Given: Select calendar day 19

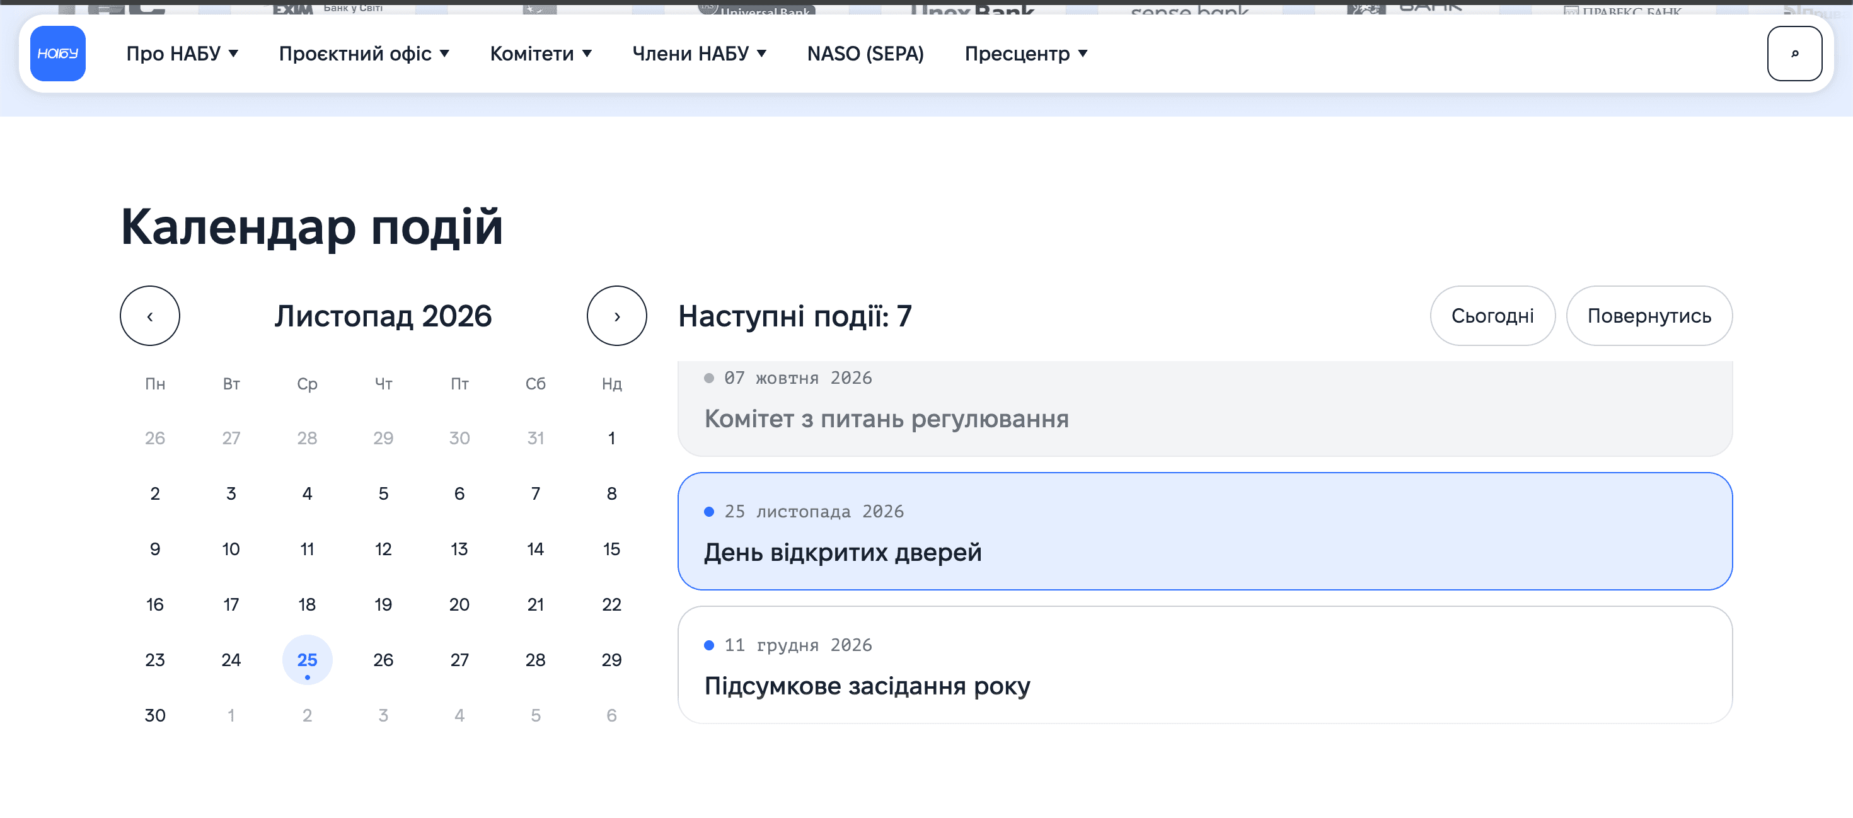Looking at the screenshot, I should click(383, 604).
